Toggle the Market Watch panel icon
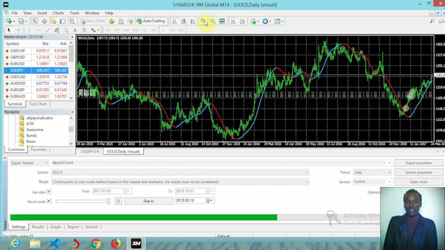Image resolution: width=445 pixels, height=250 pixels. [x=35, y=22]
